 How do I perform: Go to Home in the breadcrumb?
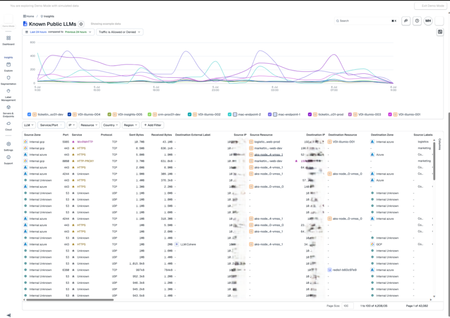click(x=29, y=16)
